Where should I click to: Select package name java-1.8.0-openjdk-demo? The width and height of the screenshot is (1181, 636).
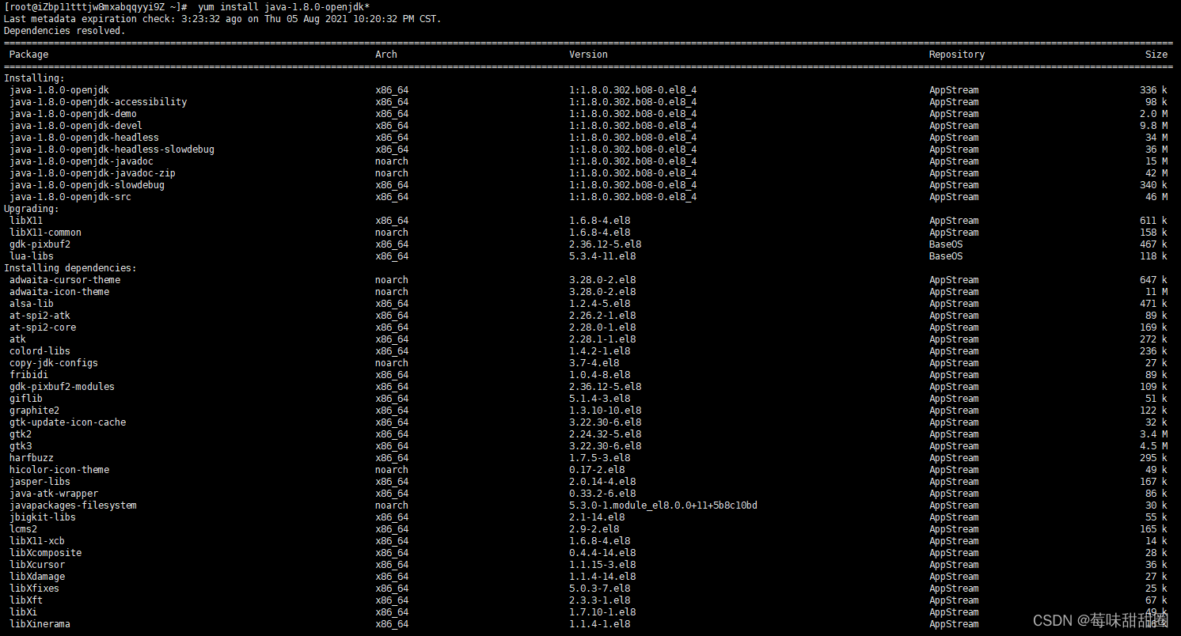73,114
